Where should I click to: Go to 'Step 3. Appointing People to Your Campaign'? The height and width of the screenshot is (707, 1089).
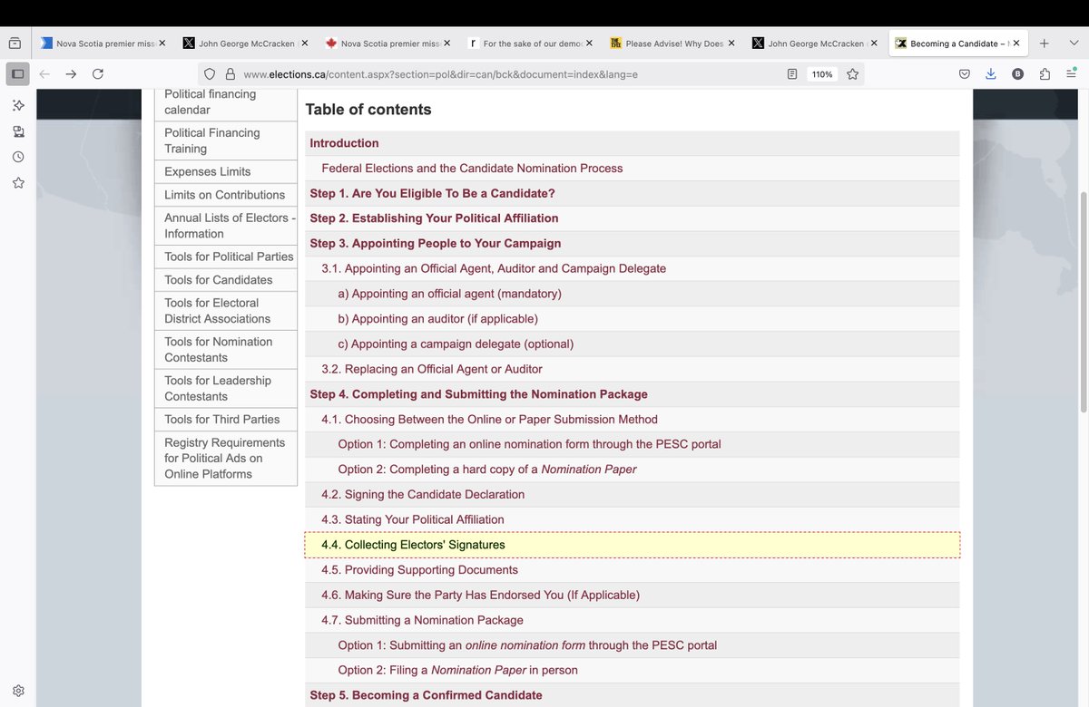435,244
